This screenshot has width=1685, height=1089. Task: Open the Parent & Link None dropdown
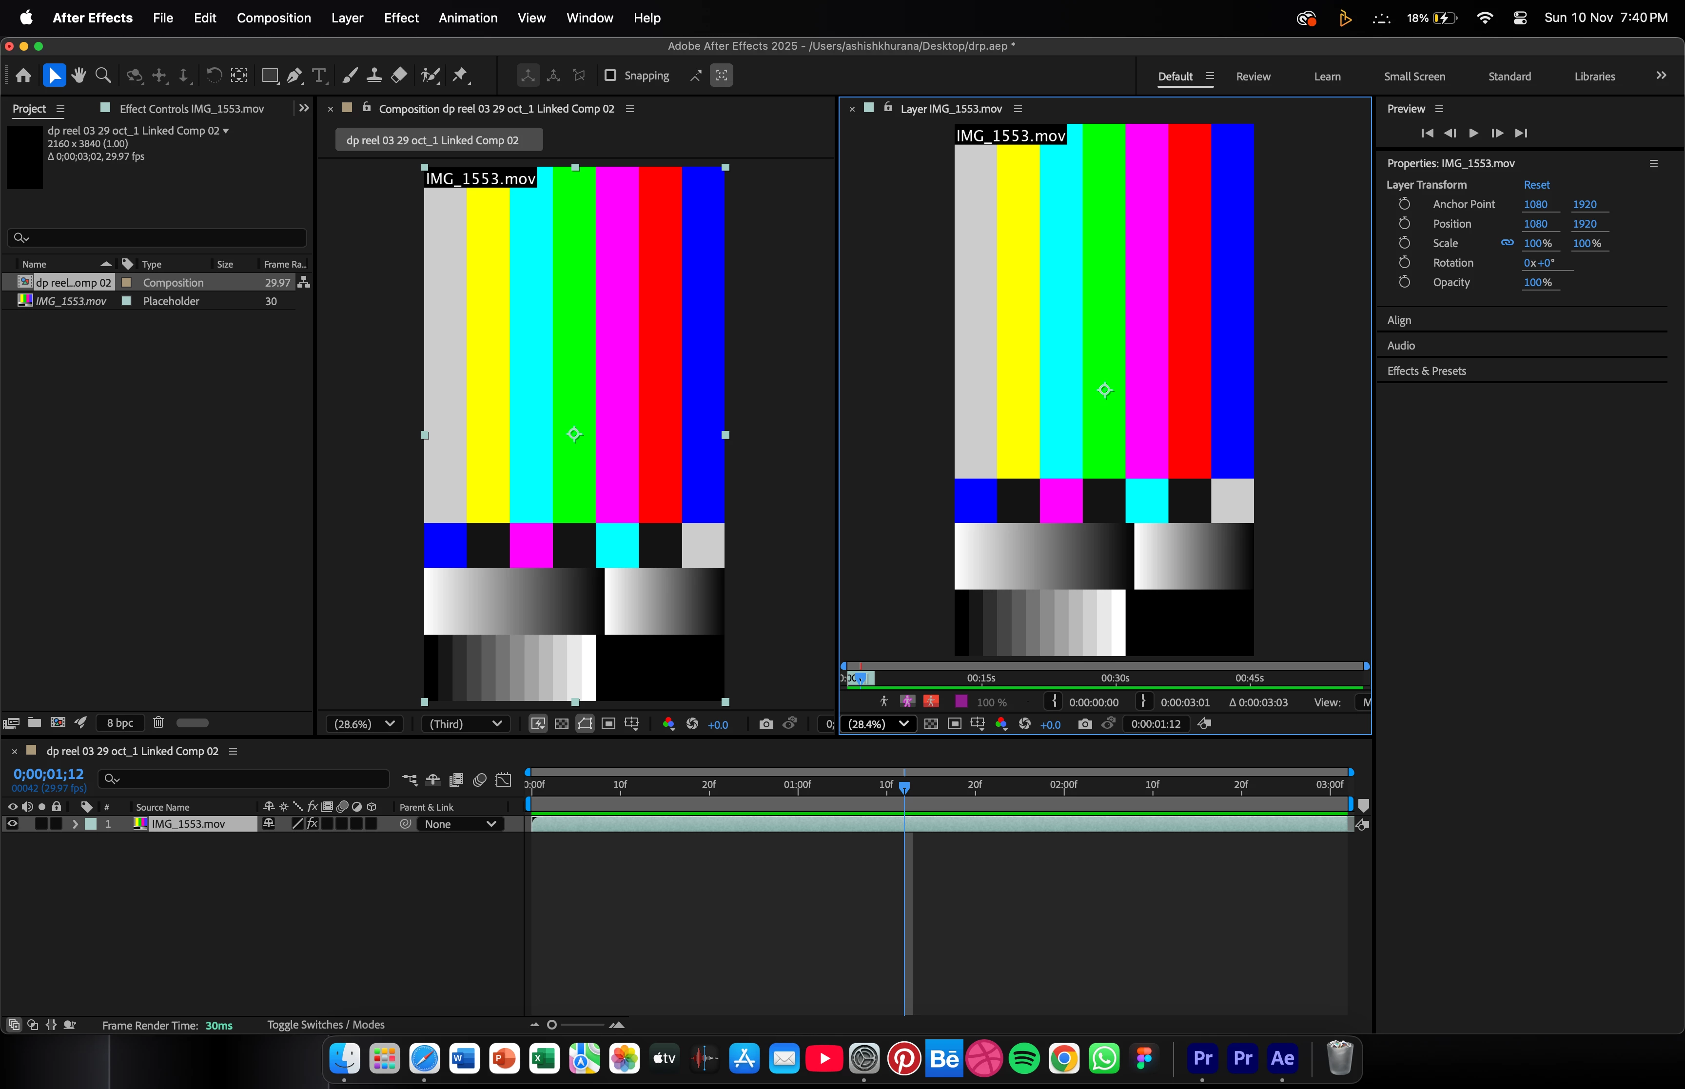pos(460,824)
